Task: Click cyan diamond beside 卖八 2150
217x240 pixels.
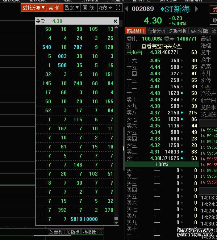Action: click(x=182, y=113)
